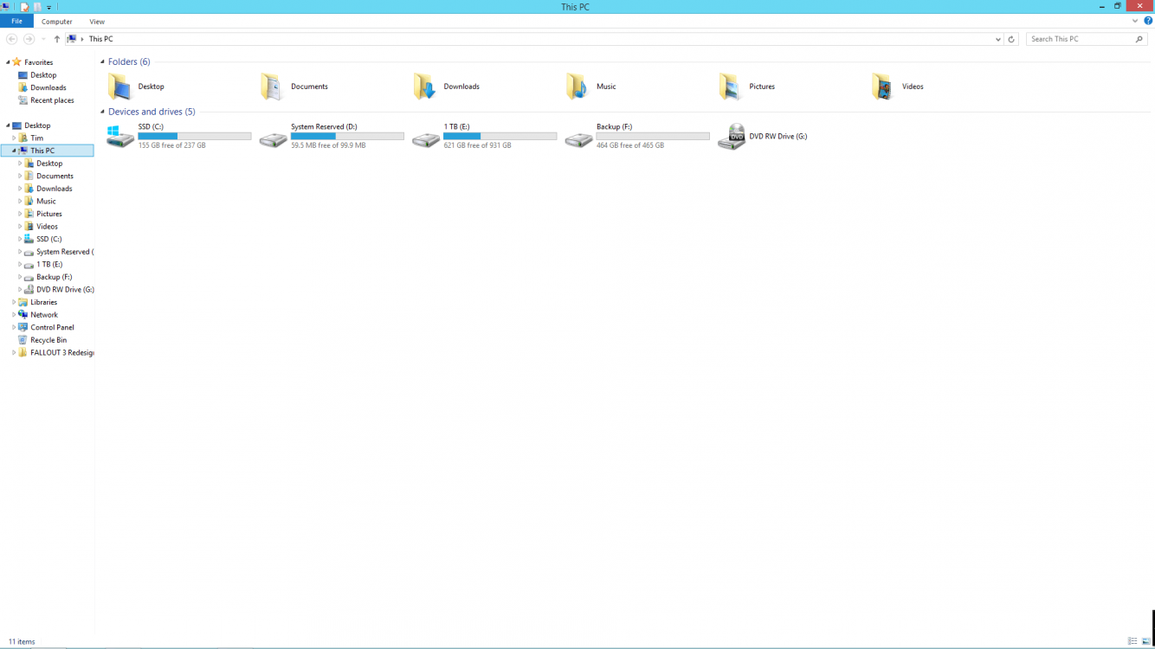This screenshot has height=649, width=1155.
Task: Refresh the This PC view
Action: pos(1011,39)
